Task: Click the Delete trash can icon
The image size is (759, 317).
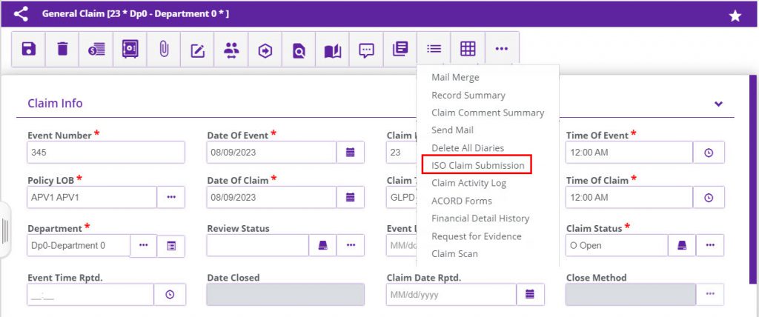Action: coord(62,50)
